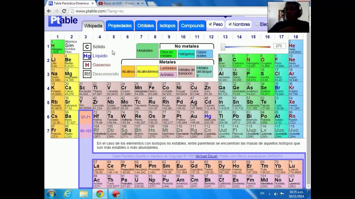Click the 57–71 lanthanide placeholder cell
Screen dimensions: 355x199
86,117
